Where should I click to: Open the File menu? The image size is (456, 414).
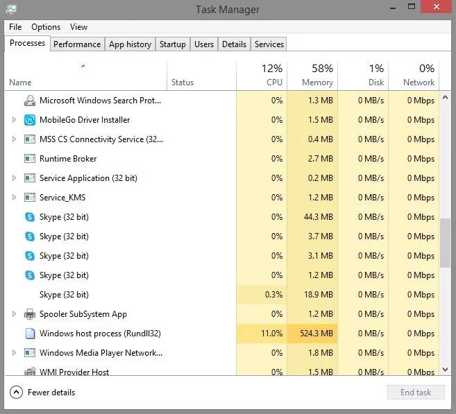tap(15, 27)
